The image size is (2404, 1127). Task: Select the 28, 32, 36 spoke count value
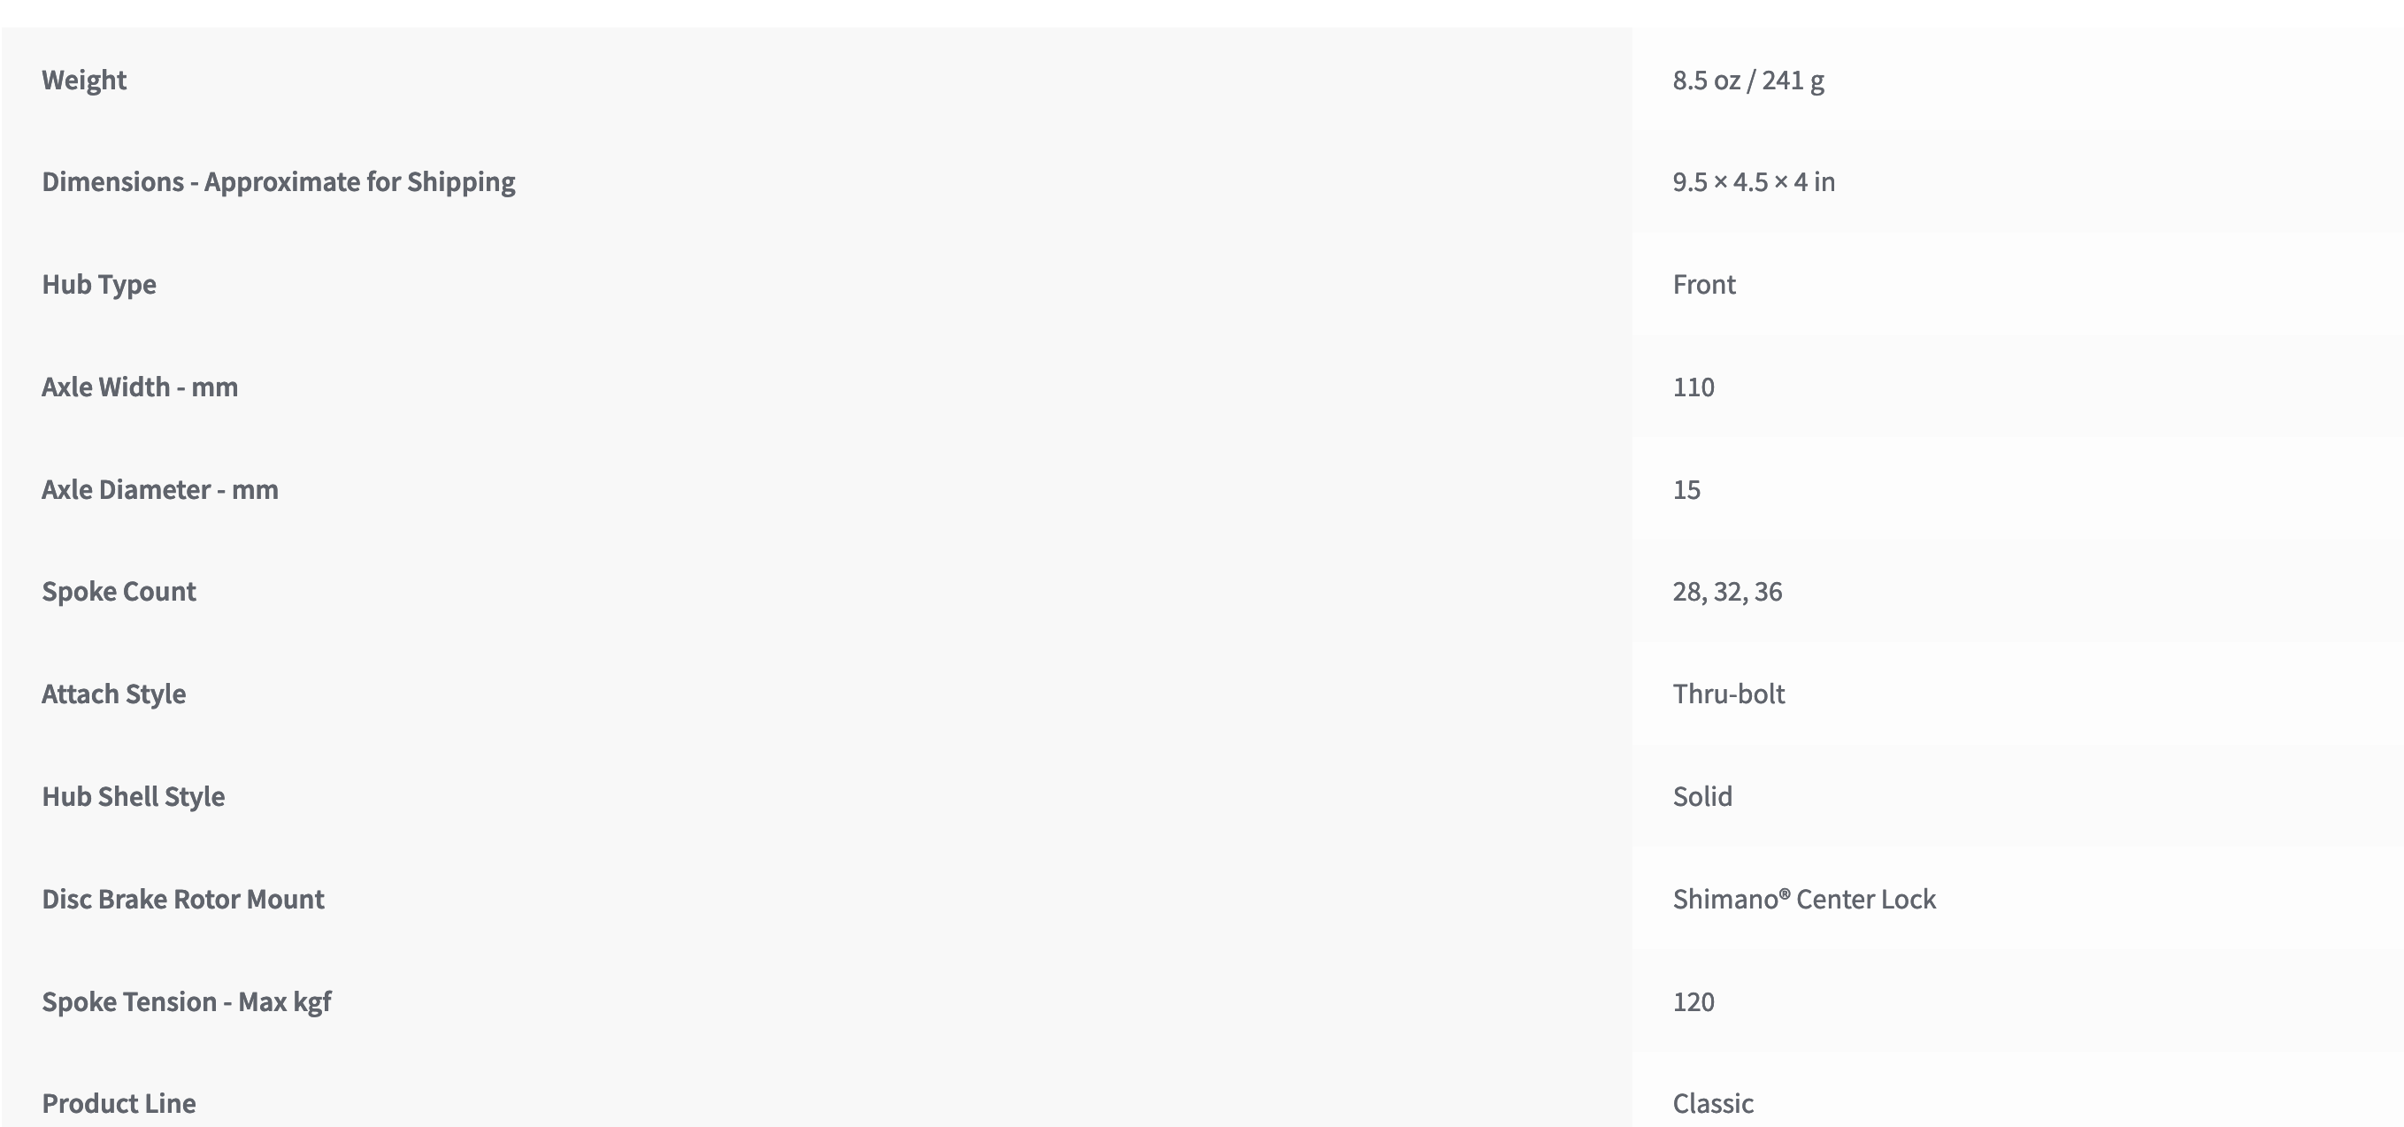(1727, 592)
